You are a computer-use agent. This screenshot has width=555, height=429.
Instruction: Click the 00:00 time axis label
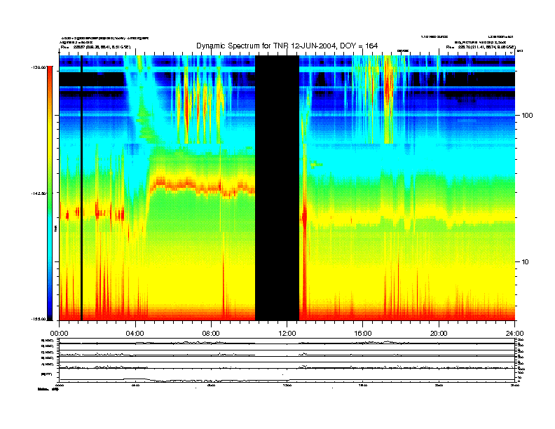pyautogui.click(x=59, y=334)
